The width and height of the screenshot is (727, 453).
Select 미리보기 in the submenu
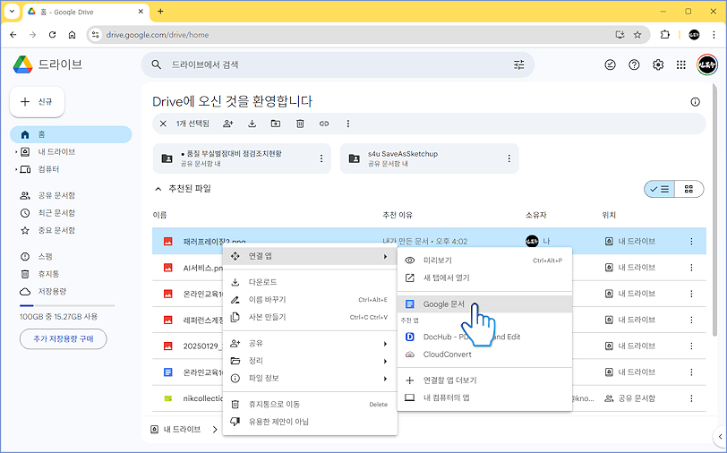coord(484,261)
